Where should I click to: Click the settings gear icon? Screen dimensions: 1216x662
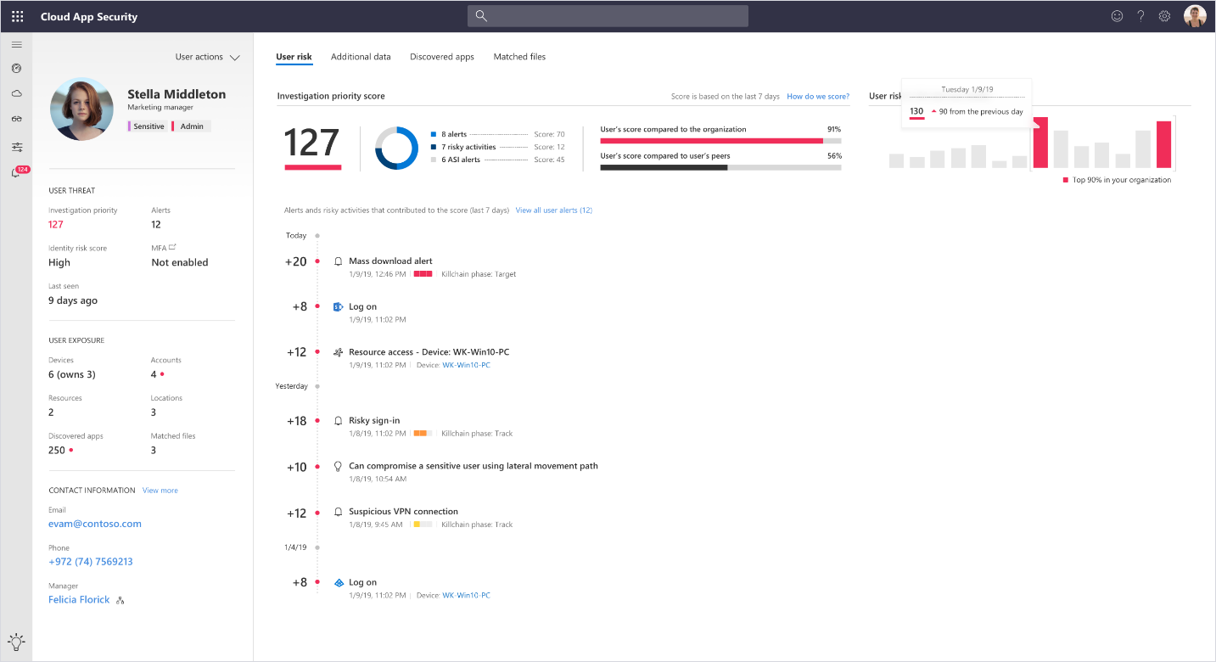point(1164,16)
